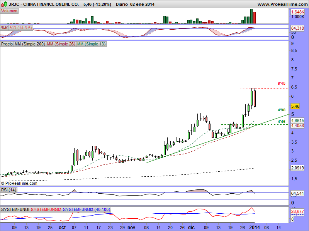
Task: Open the %D (14 3 5) label
Action: pos(21,28)
